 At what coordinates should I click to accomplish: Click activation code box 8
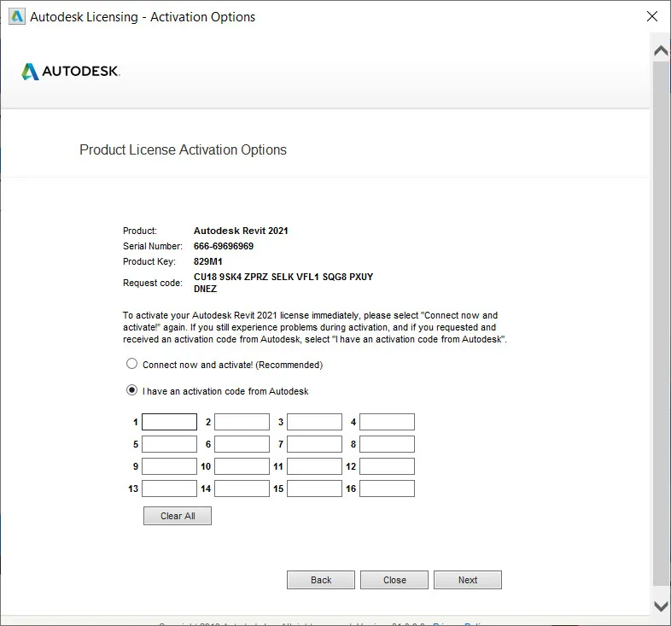pyautogui.click(x=387, y=444)
